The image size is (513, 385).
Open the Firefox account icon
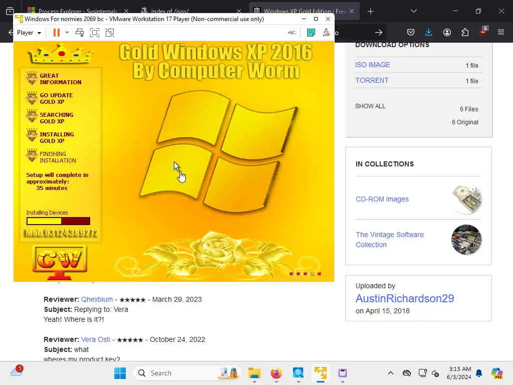(x=447, y=32)
